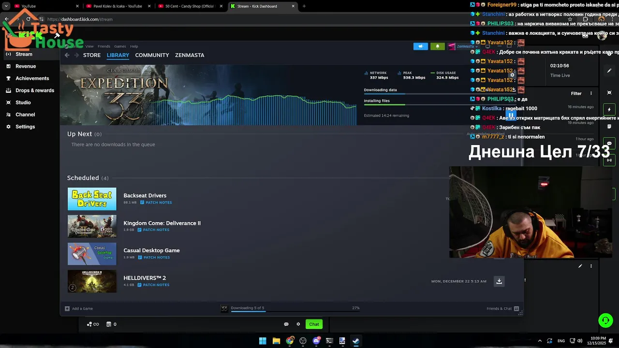The width and height of the screenshot is (619, 348).
Task: Click the green headset support button
Action: click(x=605, y=320)
